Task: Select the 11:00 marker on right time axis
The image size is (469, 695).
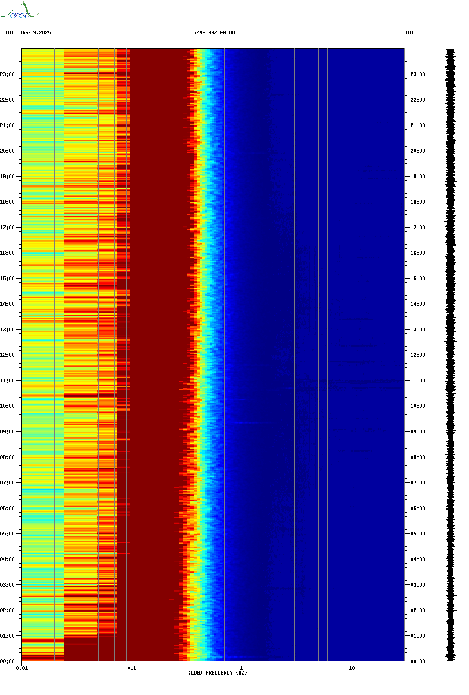Action: [418, 381]
